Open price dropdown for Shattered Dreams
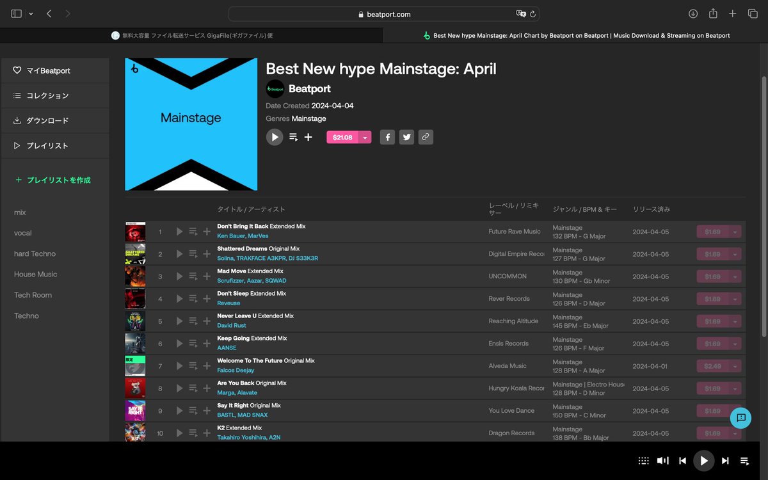The image size is (768, 480). click(735, 254)
